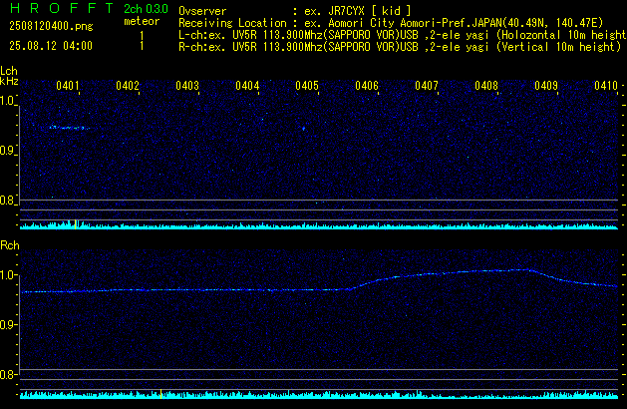Viewport: 627px width, 409px height.
Task: Click the HROFFT title text
Action: [62, 8]
